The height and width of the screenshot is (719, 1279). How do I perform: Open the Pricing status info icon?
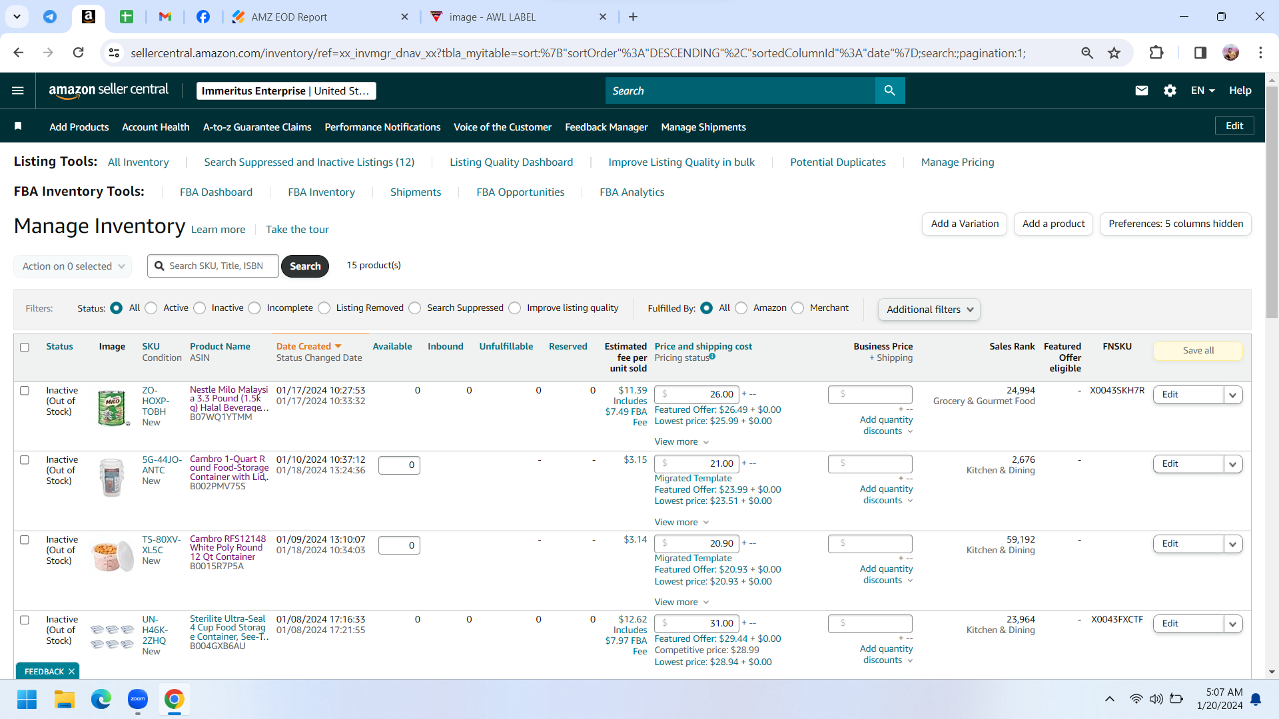[712, 357]
